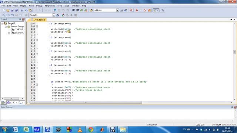This screenshot has height=133, width=237.
Task: Save the current file with the floppy icon
Action: [12, 10]
